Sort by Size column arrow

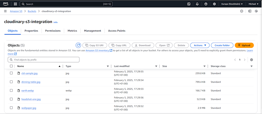(x=204, y=66)
